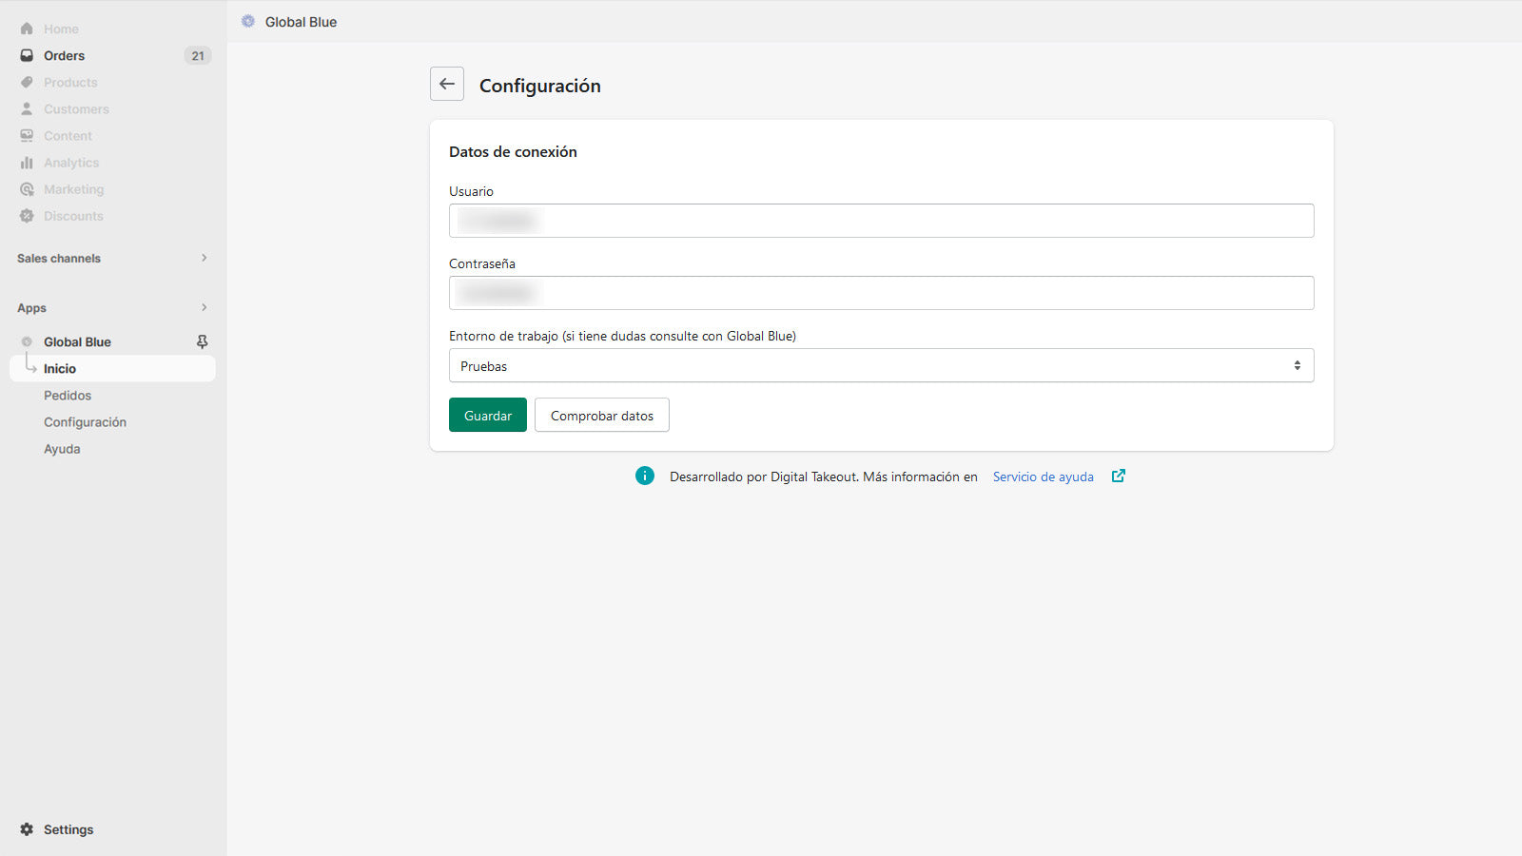Click the Settings gear icon in sidebar
Viewport: 1522px width, 856px height.
click(x=27, y=829)
